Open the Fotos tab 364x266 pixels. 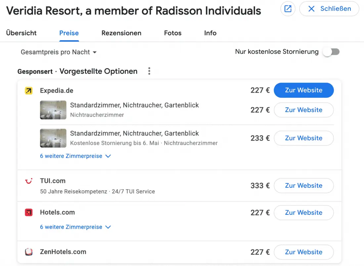tap(173, 33)
